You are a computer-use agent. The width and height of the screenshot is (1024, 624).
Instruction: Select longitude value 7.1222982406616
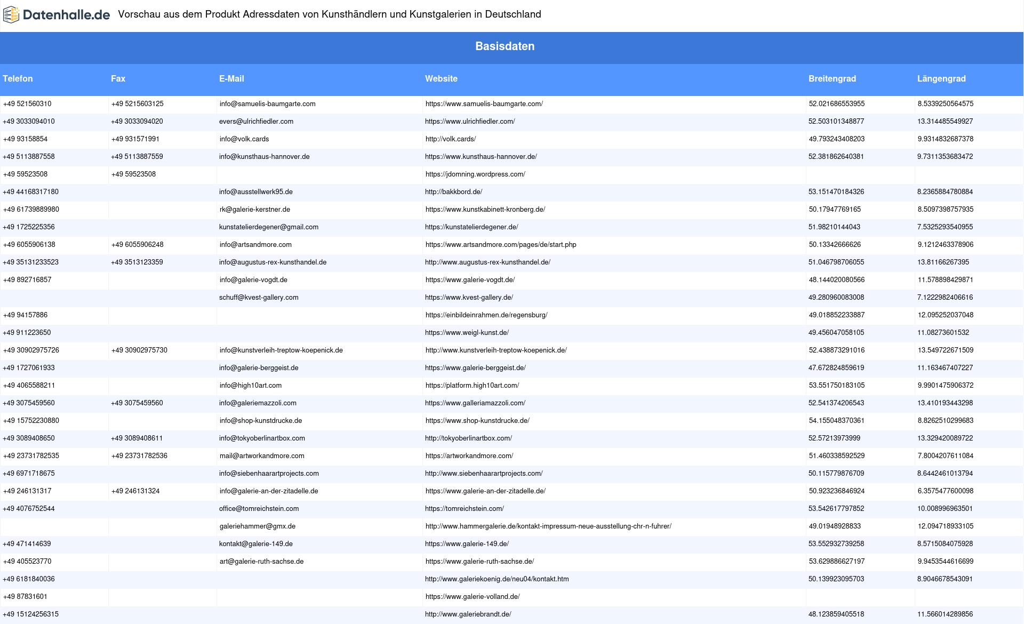(x=945, y=298)
